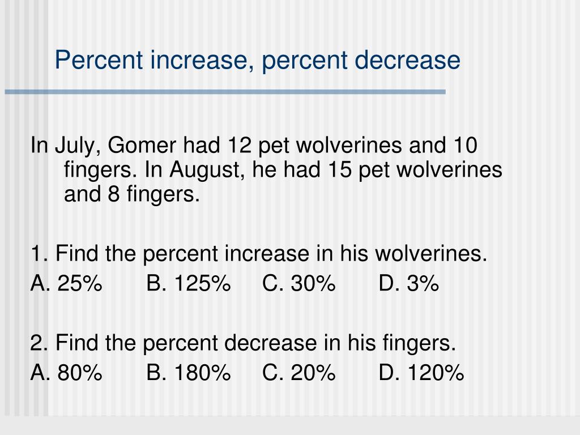
Task: Click the word 'decrease' in the title
Action: click(x=407, y=60)
